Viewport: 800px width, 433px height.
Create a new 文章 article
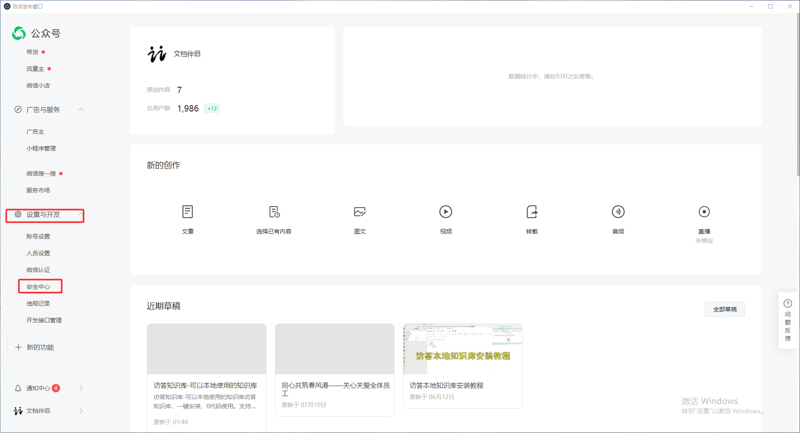click(187, 220)
